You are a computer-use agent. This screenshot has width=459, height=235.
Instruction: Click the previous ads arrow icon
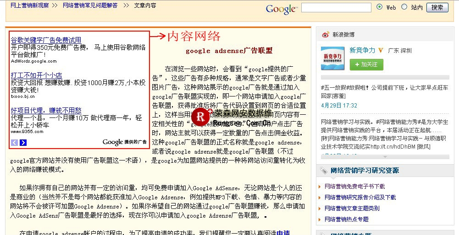pos(14,143)
